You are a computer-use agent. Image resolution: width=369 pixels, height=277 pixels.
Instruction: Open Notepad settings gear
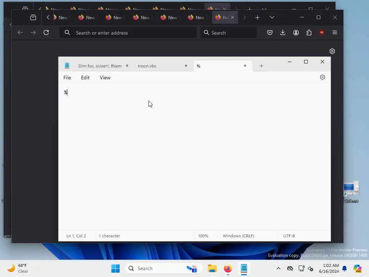[x=323, y=77]
